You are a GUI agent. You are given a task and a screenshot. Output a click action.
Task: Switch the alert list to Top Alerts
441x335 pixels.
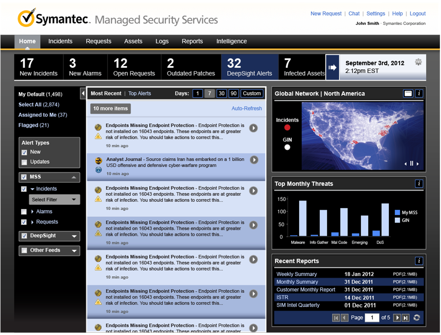pos(140,94)
